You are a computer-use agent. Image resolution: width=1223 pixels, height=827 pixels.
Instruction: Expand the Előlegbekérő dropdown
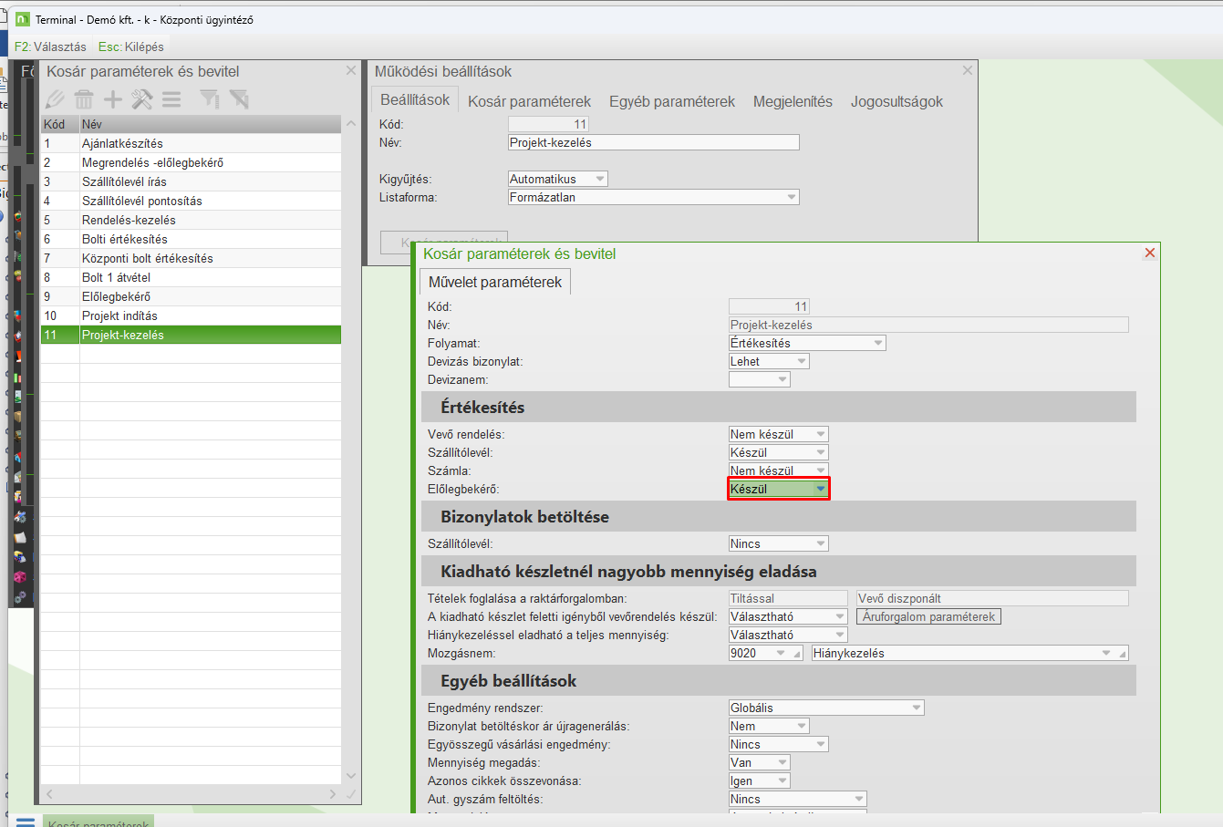(820, 490)
